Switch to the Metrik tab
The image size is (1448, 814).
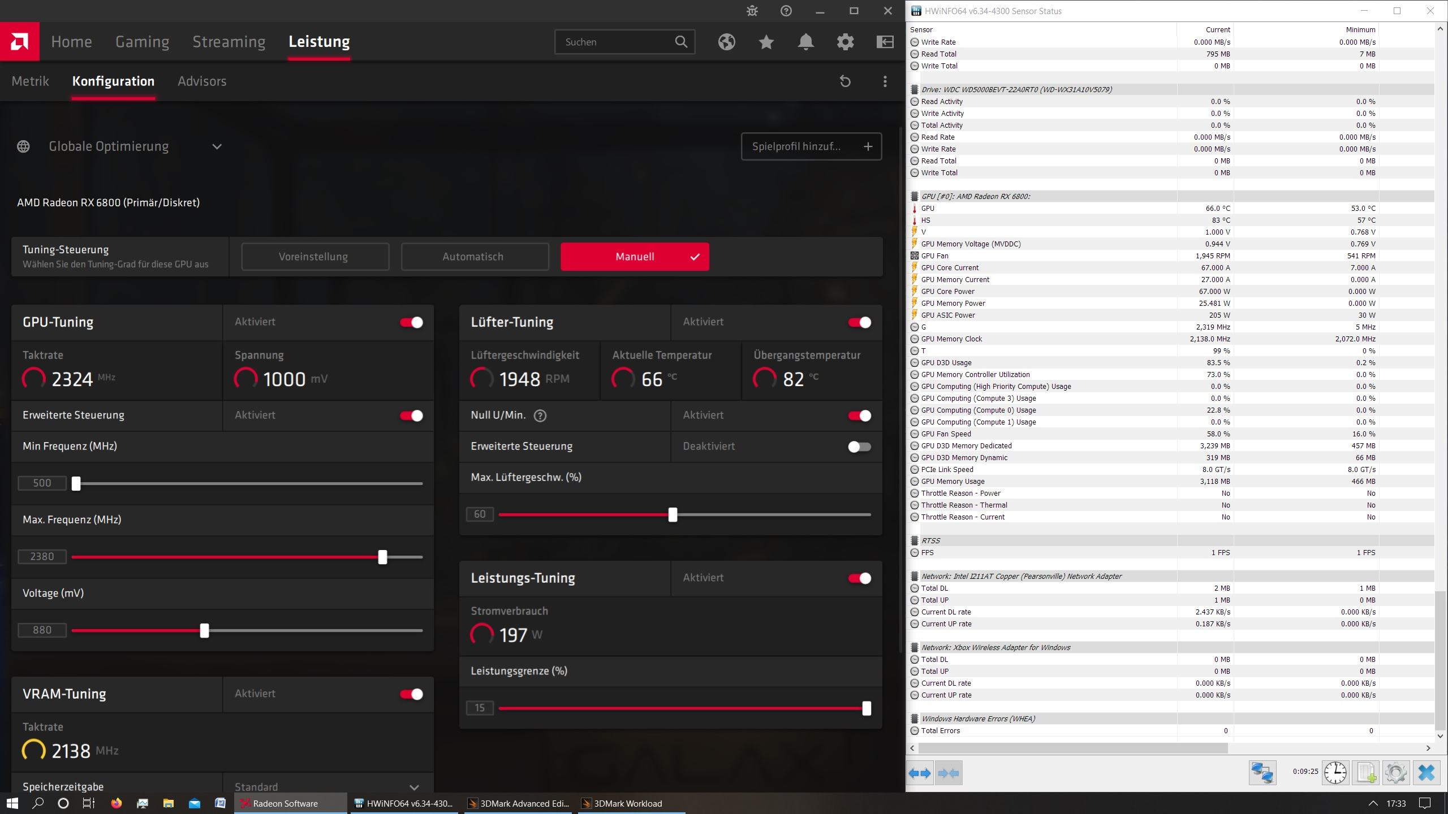coord(31,81)
